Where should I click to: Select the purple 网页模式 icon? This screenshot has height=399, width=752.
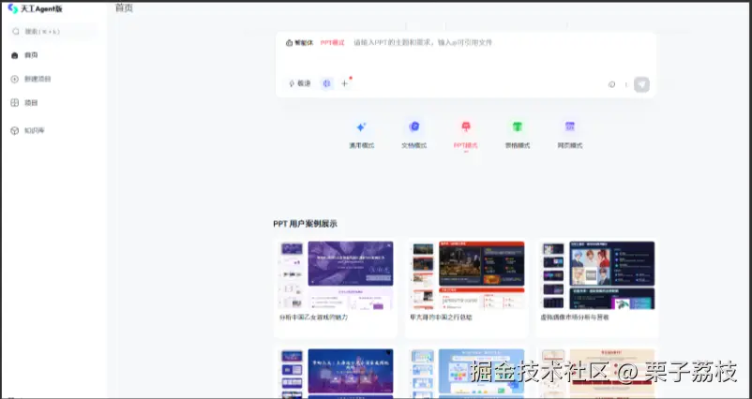point(569,126)
